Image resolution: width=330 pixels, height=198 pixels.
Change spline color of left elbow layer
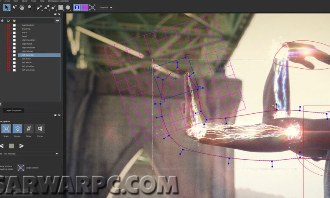(x=8, y=62)
